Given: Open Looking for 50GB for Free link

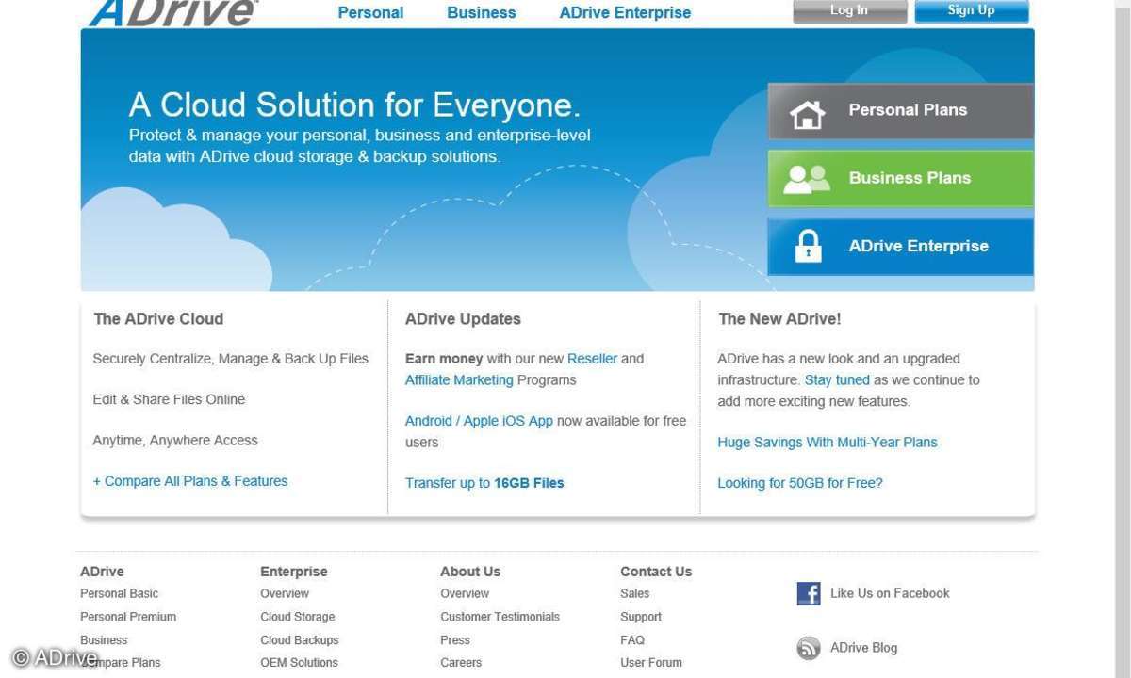Looking at the screenshot, I should [800, 483].
